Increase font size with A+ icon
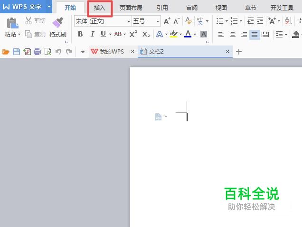 (x=167, y=21)
